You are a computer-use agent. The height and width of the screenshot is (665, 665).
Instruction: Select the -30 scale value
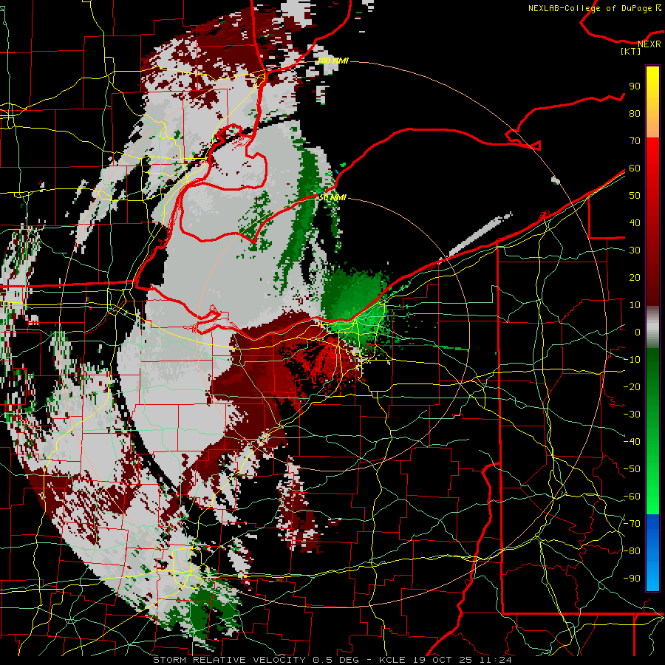[x=632, y=415]
